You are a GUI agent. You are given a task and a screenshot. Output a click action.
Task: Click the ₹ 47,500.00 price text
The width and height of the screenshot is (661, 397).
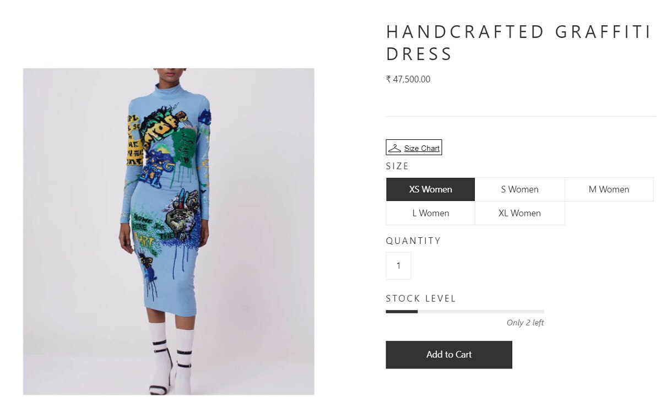(x=408, y=79)
